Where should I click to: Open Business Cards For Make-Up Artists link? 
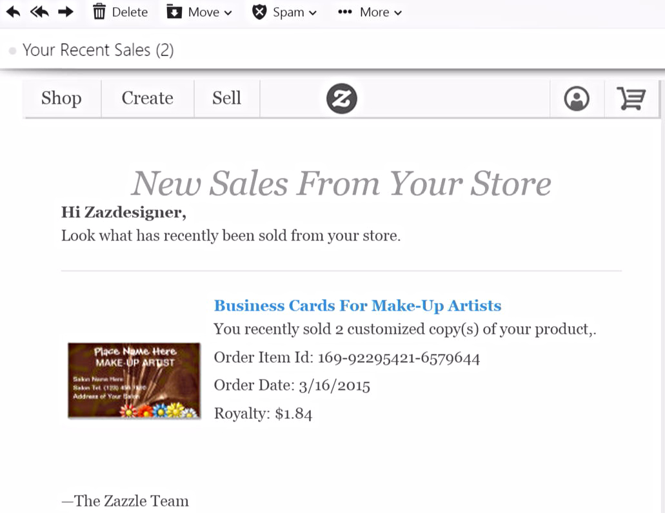point(357,305)
